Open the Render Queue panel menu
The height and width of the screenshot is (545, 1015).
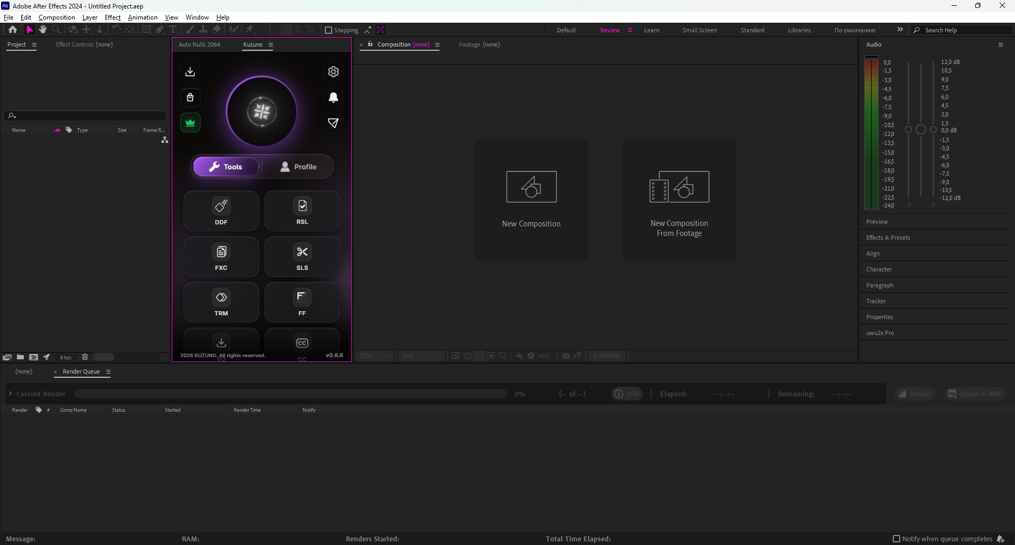click(x=108, y=372)
